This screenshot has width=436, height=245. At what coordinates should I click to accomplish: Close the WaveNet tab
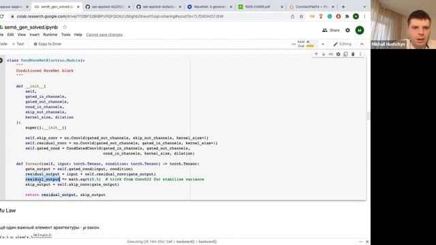(231, 7)
